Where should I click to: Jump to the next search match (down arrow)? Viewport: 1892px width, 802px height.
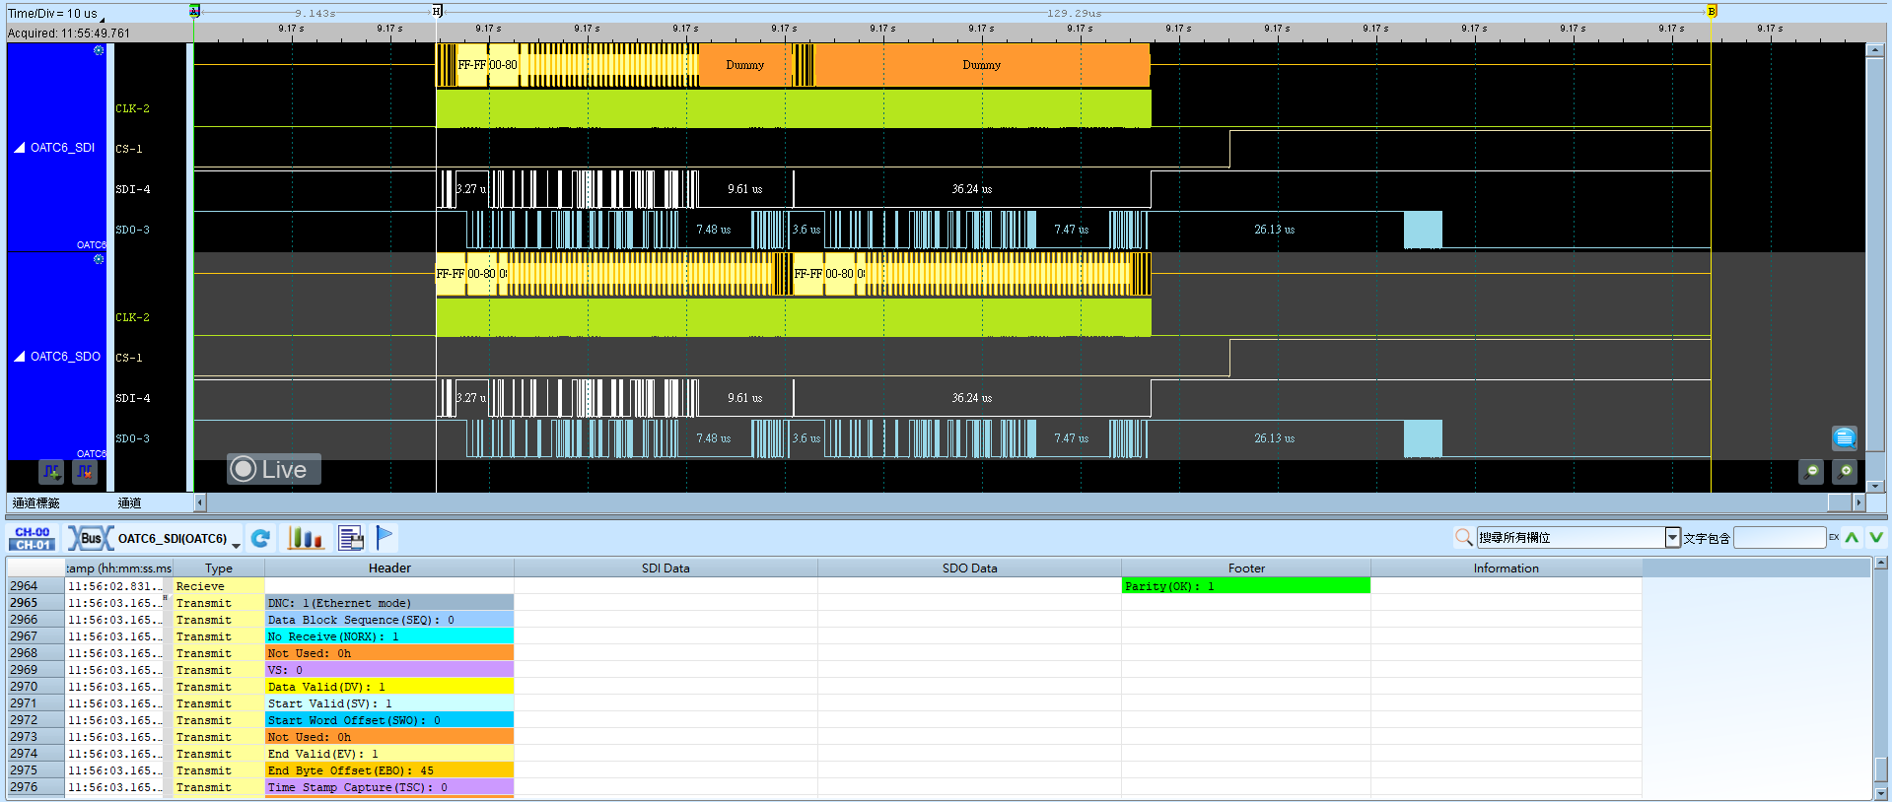point(1876,537)
